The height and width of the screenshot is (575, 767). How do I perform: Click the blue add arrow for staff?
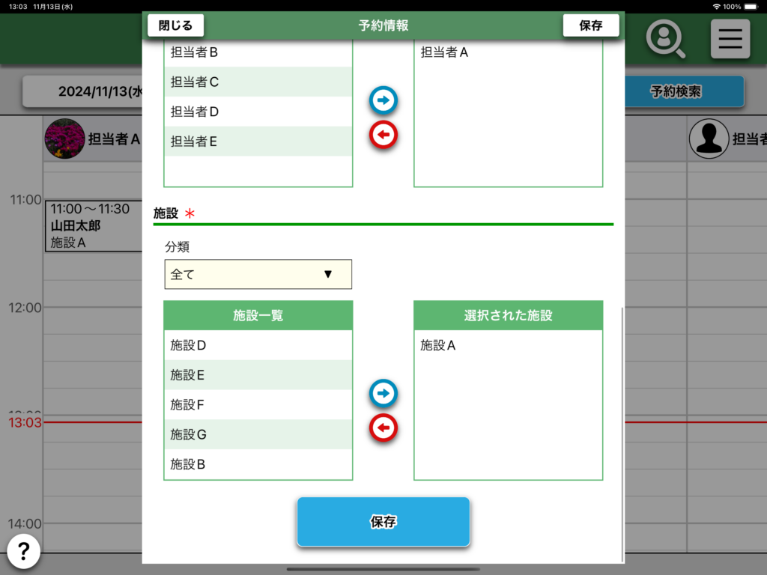[x=383, y=100]
